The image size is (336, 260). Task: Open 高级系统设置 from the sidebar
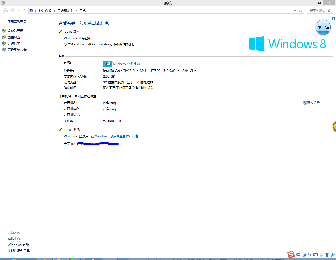(x=17, y=50)
